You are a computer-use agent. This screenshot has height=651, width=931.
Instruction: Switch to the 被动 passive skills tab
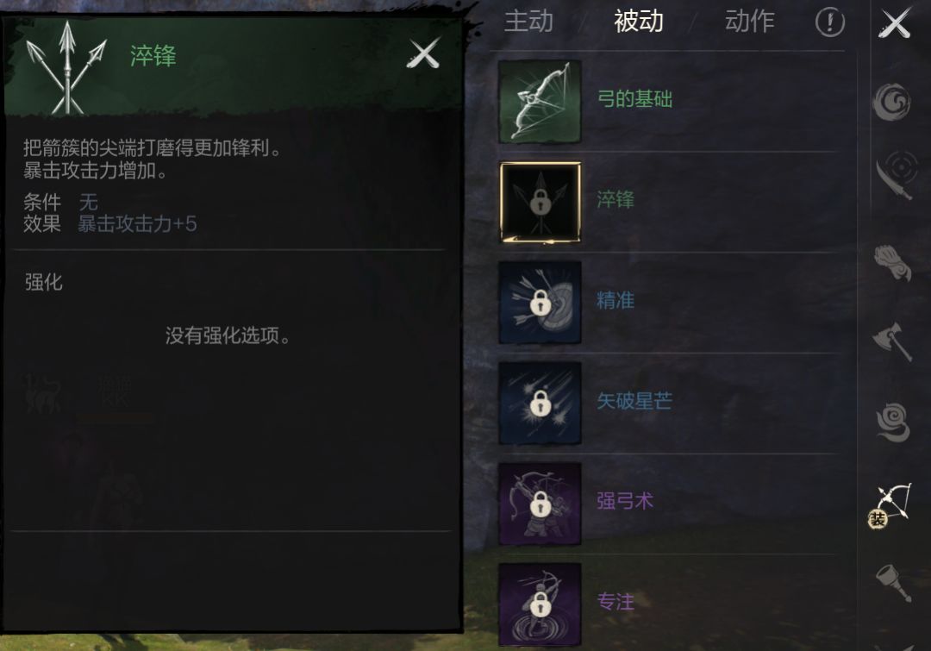pos(638,22)
